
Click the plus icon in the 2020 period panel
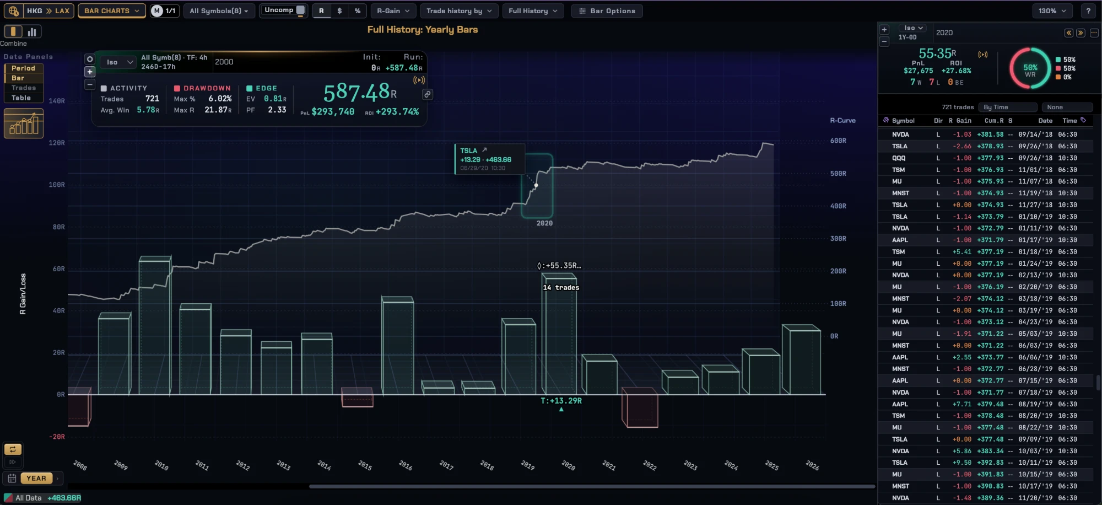point(884,30)
